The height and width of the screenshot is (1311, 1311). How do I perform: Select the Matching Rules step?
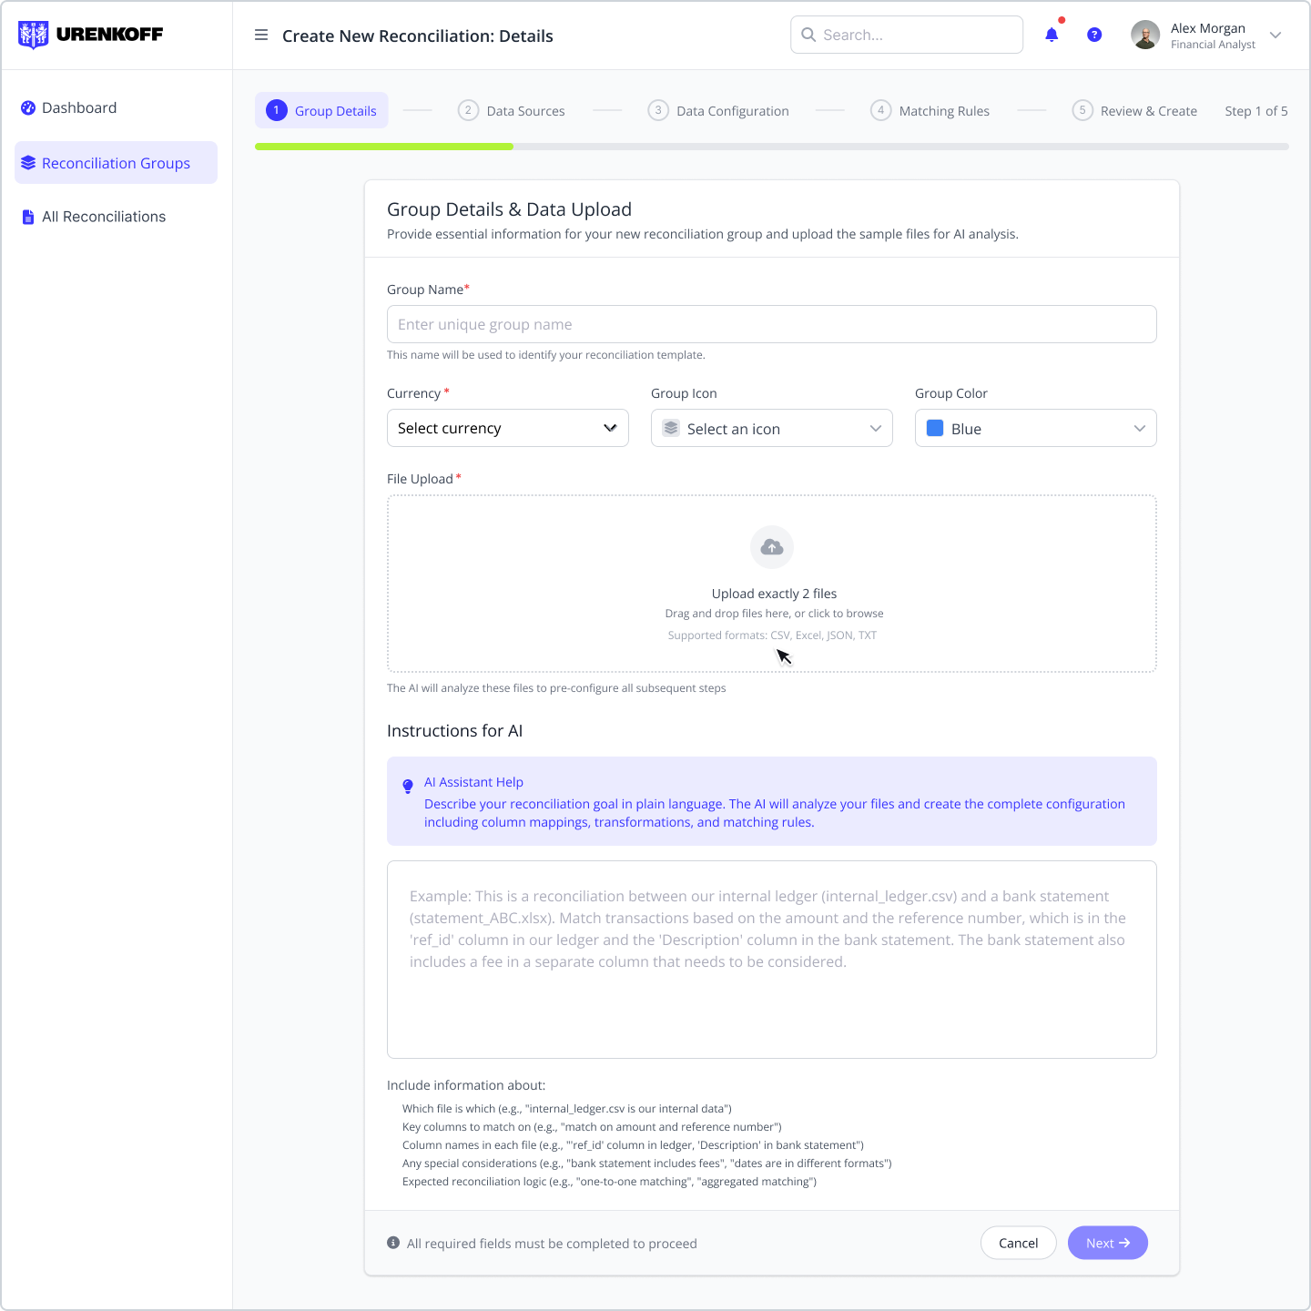930,110
